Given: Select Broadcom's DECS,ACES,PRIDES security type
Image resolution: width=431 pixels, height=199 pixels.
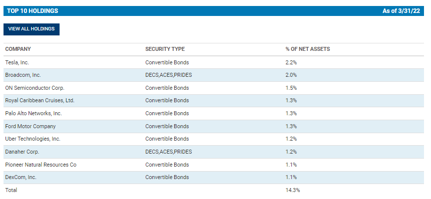Looking at the screenshot, I should click(169, 75).
